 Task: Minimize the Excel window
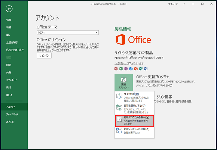point(193,4)
